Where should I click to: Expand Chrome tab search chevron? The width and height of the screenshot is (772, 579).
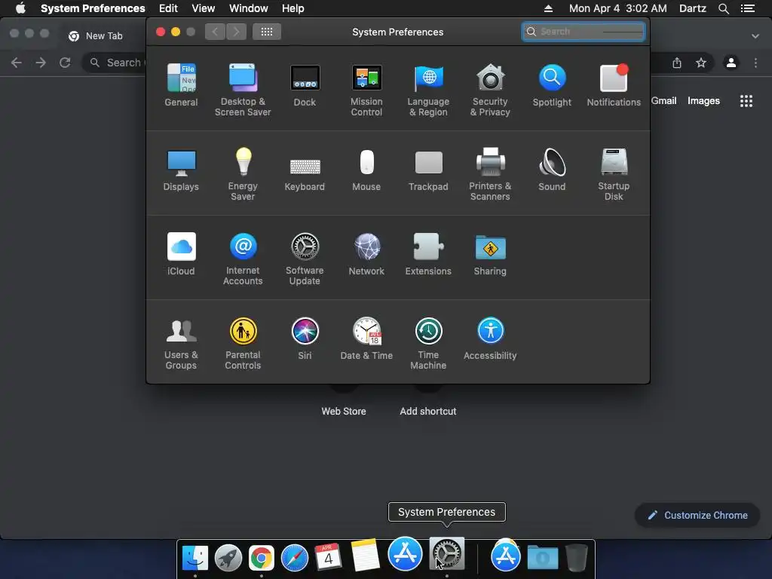click(755, 36)
